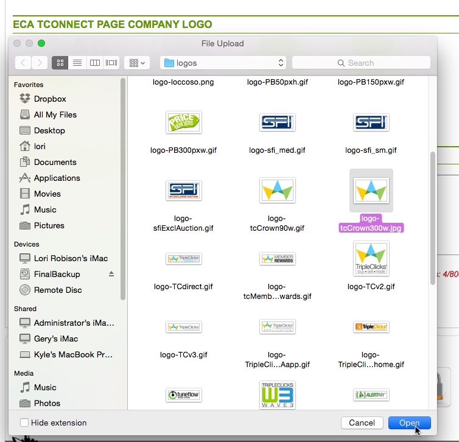
Task: Open the logos folder path dropdown
Action: (223, 63)
